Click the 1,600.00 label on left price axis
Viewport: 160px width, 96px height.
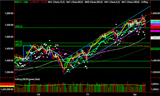pos(9,13)
